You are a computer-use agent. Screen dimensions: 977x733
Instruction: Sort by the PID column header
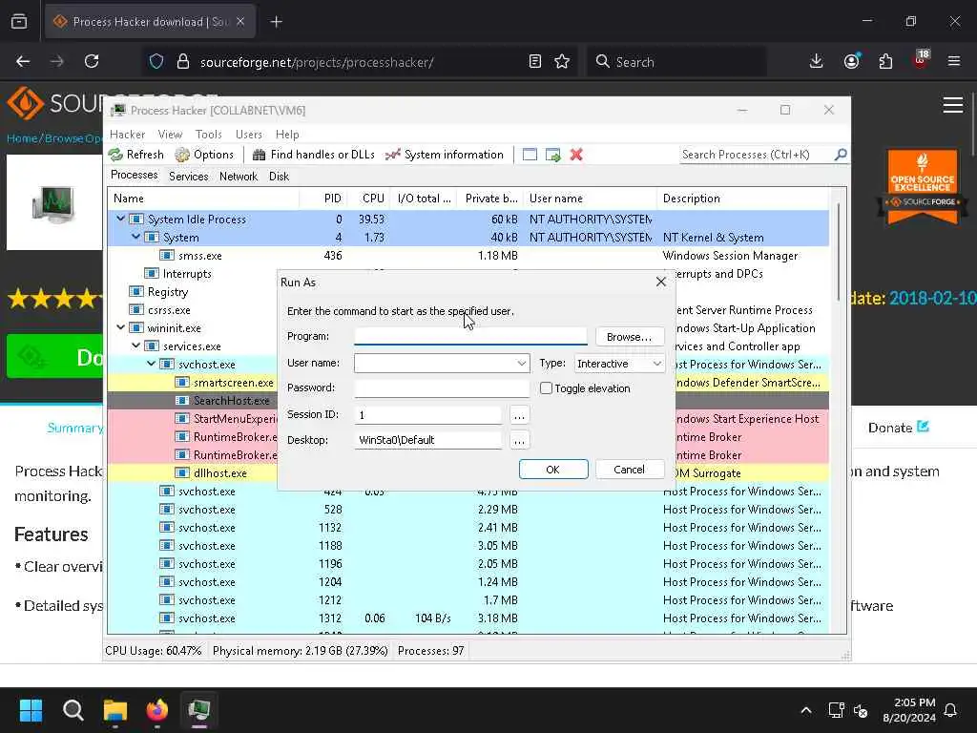(333, 199)
